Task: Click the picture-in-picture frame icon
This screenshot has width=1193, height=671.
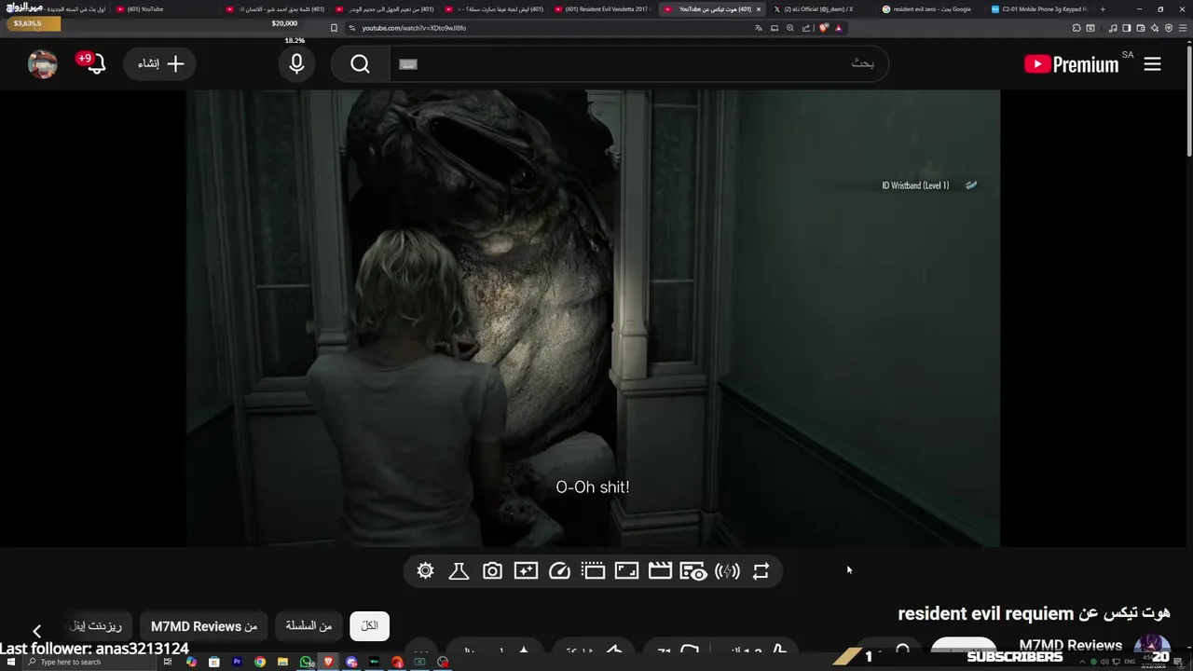Action: 626,571
